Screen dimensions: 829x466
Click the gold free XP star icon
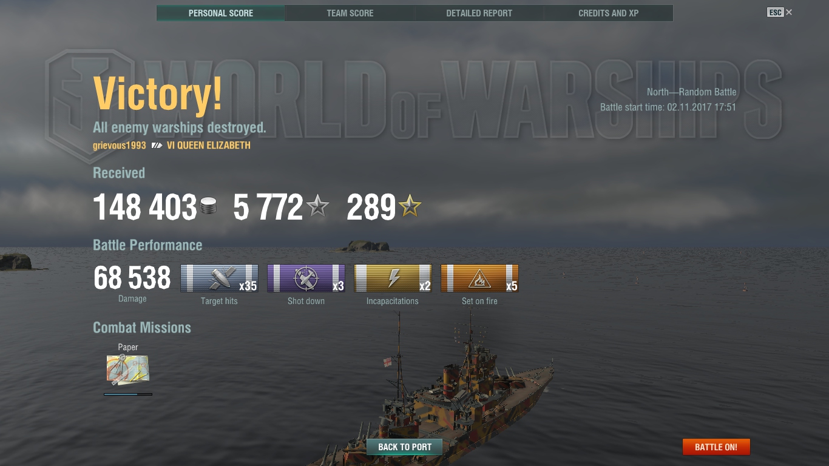pyautogui.click(x=410, y=206)
